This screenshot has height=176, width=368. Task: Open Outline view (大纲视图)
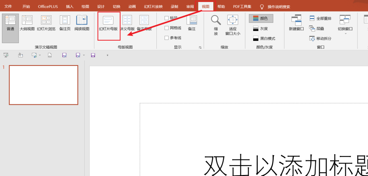tap(27, 23)
